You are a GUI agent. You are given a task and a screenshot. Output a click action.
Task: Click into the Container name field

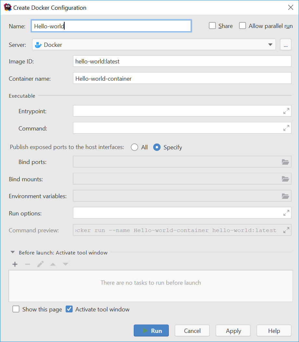pos(182,78)
